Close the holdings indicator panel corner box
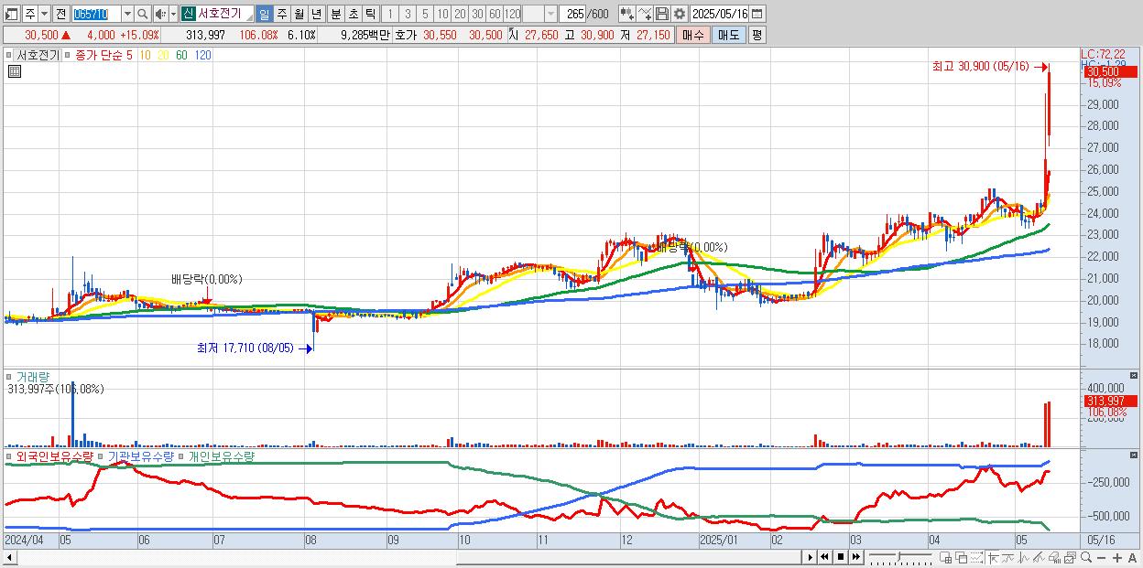 pyautogui.click(x=1134, y=455)
